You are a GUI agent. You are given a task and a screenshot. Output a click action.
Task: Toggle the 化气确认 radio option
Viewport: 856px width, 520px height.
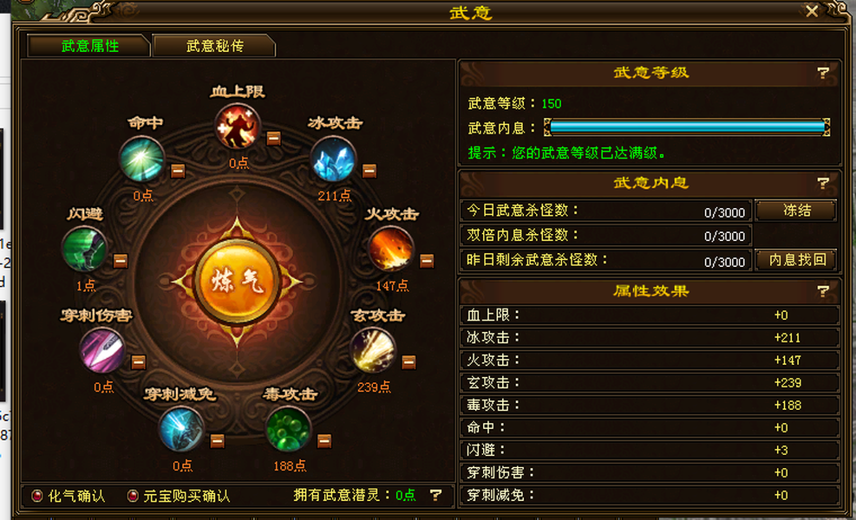coord(37,496)
